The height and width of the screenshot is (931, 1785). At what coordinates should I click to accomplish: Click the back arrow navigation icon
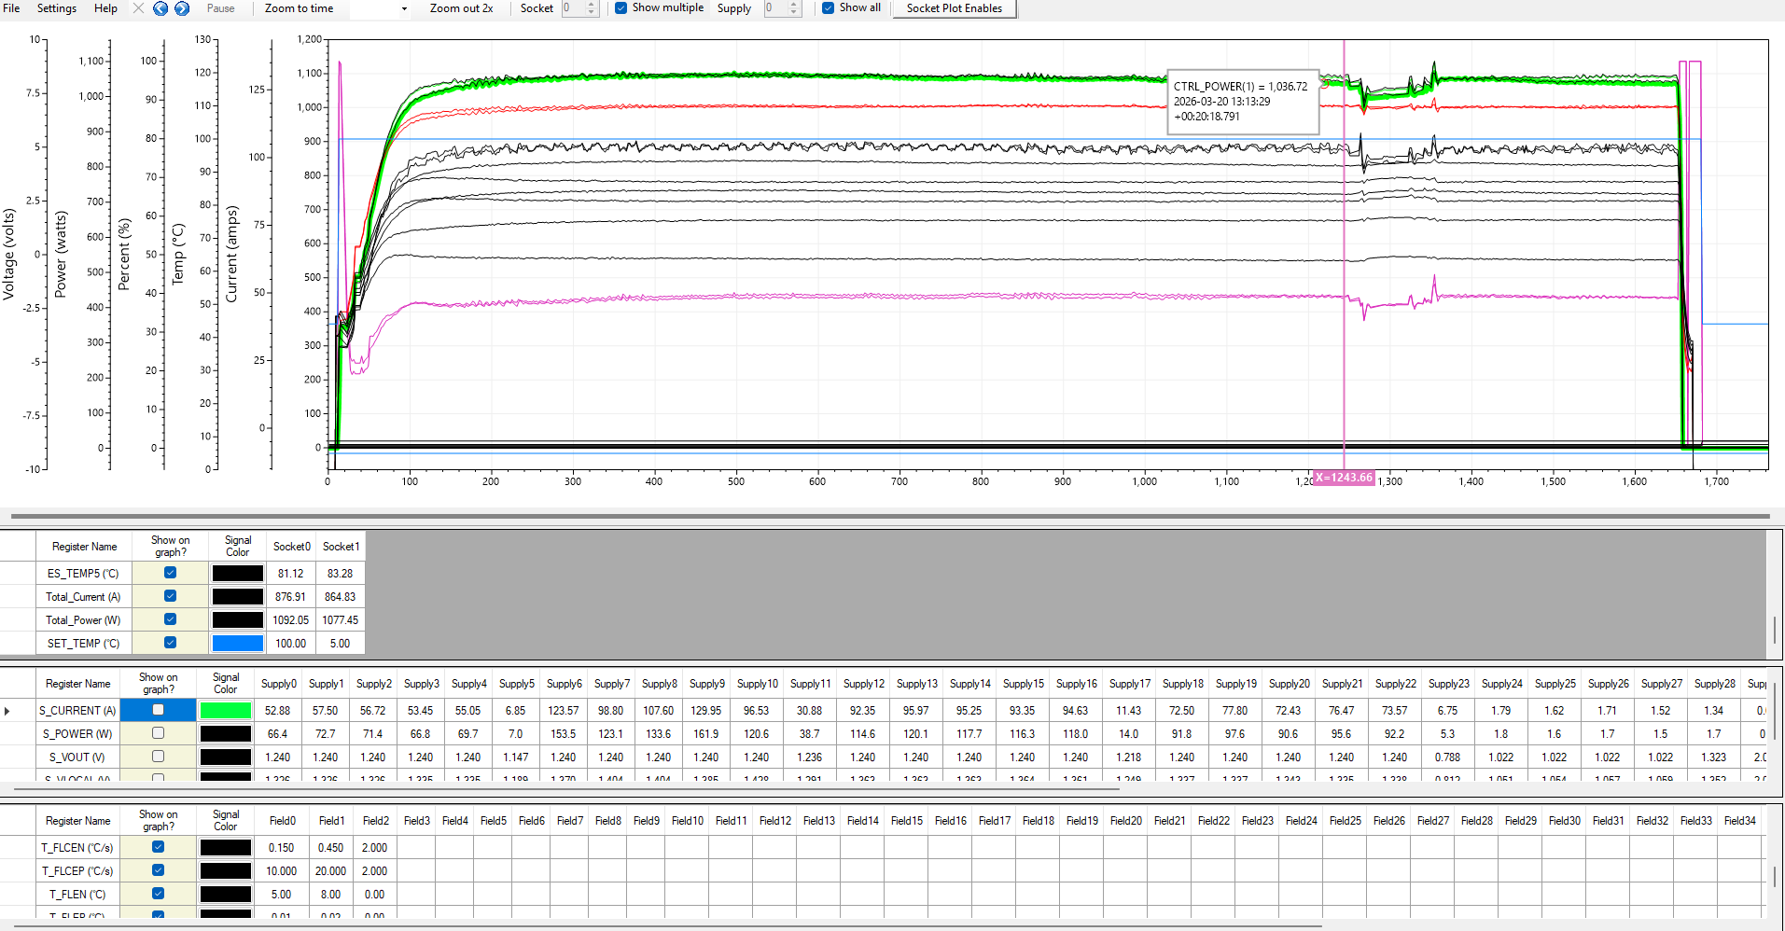[160, 8]
